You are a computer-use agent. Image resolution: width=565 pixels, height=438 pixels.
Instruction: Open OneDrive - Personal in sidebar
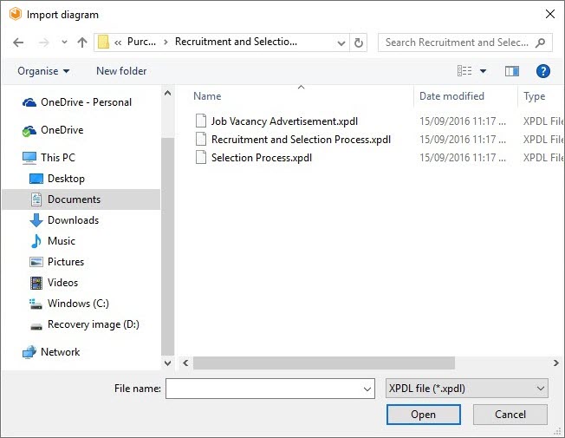(86, 102)
